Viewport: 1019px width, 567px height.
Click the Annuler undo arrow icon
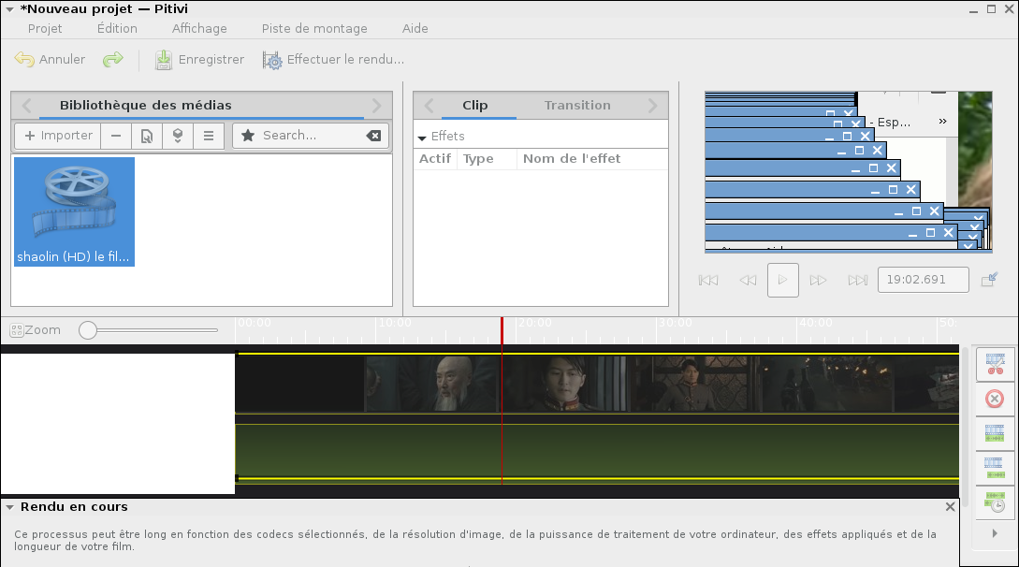24,59
